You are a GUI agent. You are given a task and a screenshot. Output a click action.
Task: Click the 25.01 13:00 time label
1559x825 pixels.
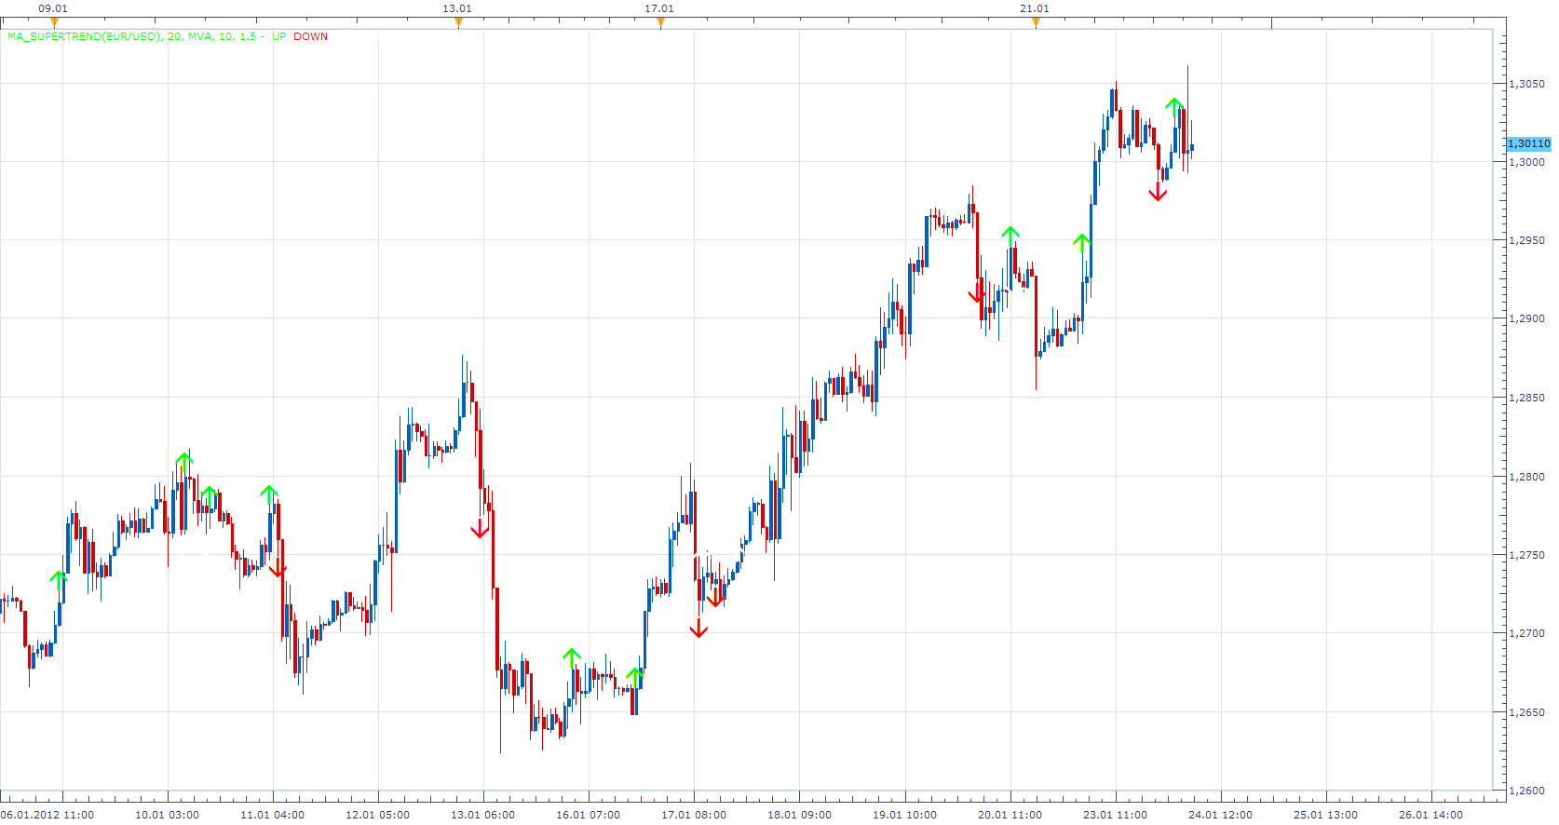click(x=1326, y=815)
